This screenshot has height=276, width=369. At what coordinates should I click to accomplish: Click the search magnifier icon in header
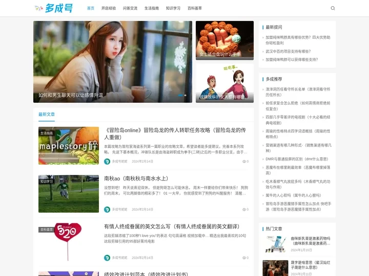[333, 8]
